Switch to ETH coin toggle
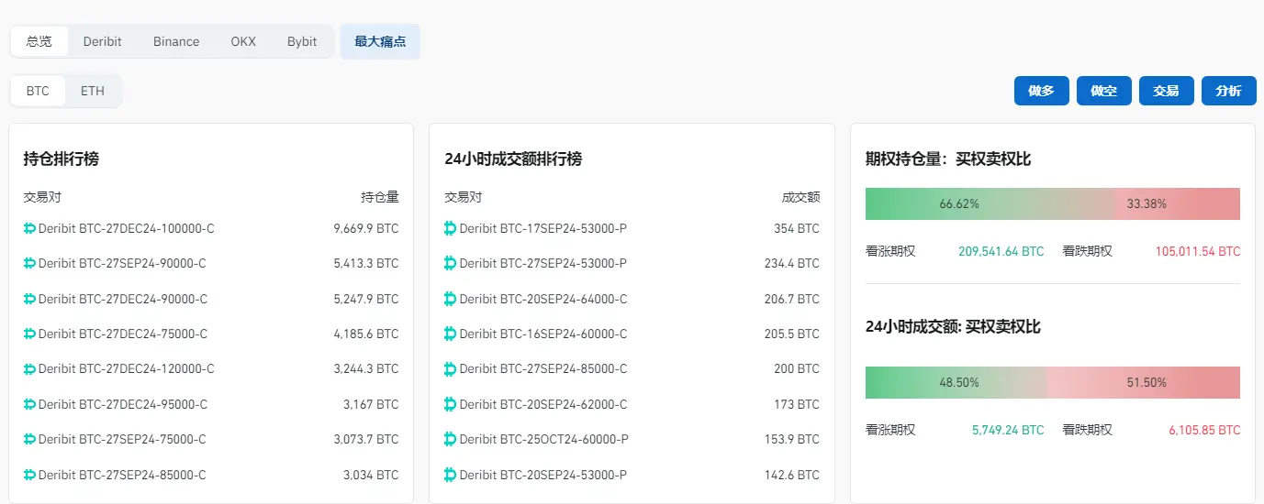The image size is (1264, 504). 93,92
